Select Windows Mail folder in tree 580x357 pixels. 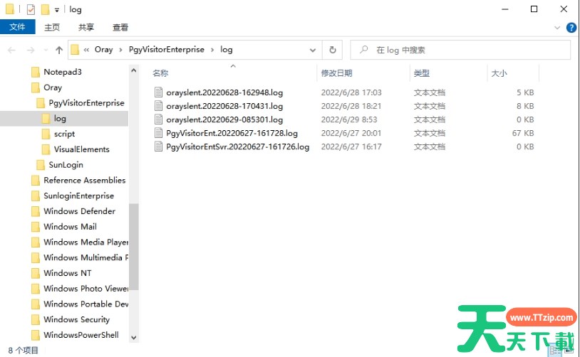(70, 227)
